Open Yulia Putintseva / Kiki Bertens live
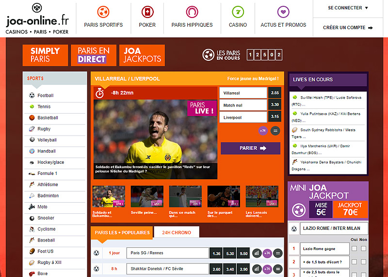The image size is (388, 277). (x=328, y=117)
